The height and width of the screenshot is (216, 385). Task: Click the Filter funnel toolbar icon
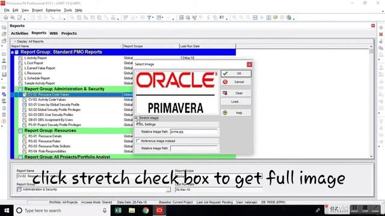tap(149, 17)
